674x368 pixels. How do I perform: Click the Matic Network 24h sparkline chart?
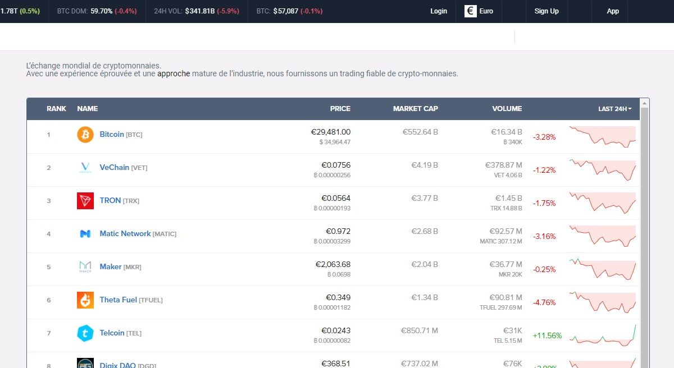(x=603, y=236)
